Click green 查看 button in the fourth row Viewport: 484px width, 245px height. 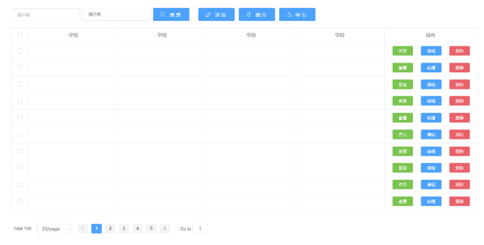(x=402, y=101)
